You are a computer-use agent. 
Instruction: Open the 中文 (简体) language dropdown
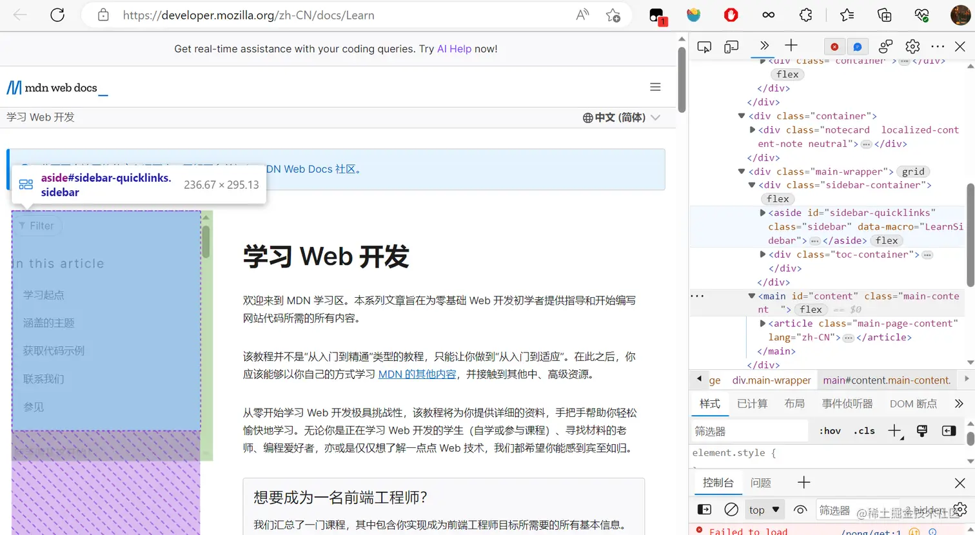pyautogui.click(x=622, y=117)
